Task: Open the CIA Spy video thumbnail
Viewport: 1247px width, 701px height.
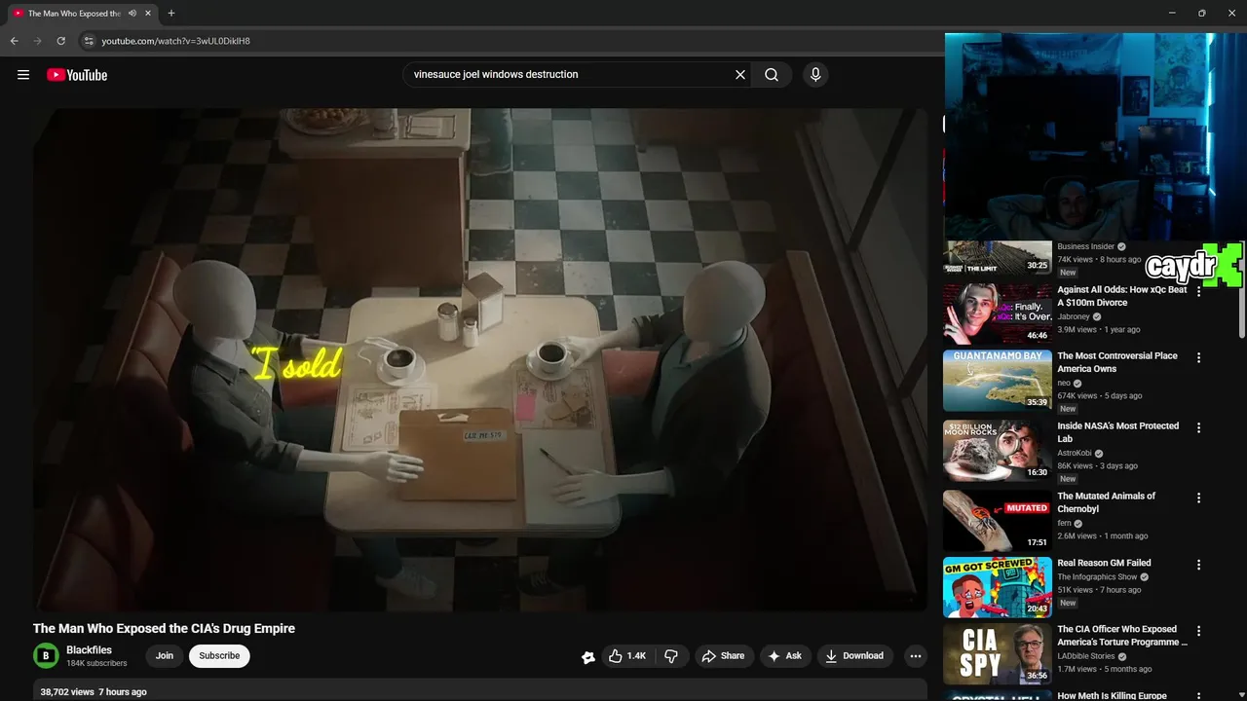Action: coord(998,654)
